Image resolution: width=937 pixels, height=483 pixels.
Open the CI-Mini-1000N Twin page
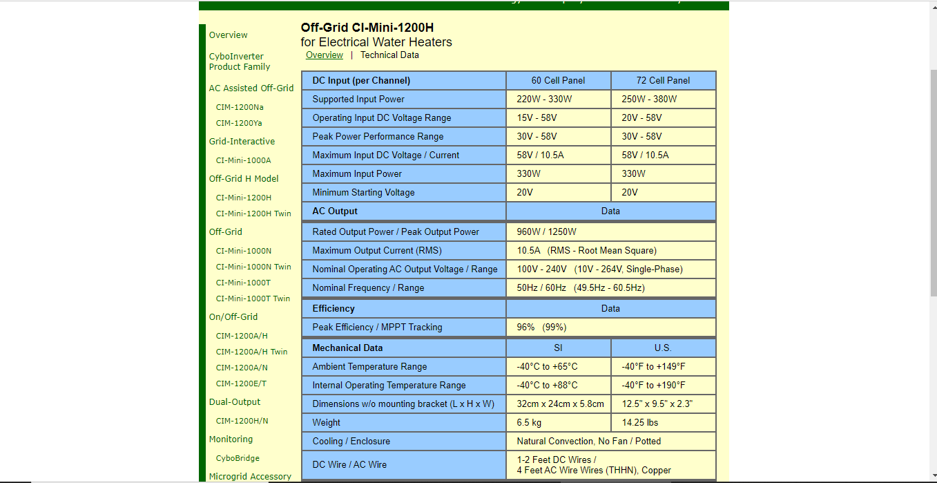(253, 267)
